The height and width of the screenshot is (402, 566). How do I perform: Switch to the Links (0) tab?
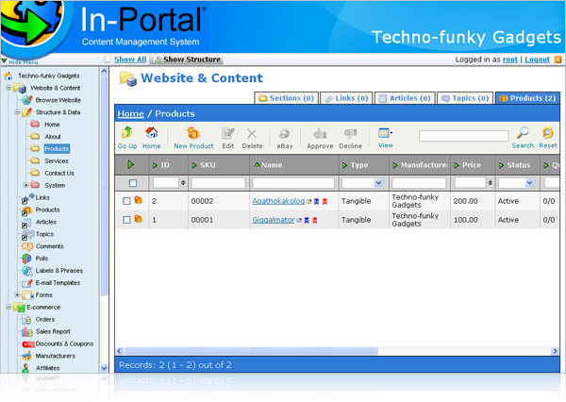(x=346, y=98)
